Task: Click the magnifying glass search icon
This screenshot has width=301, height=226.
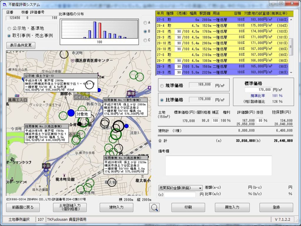Action: pos(154,207)
